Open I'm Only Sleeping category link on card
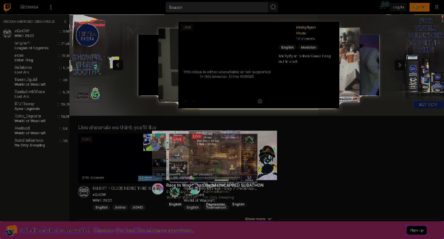The width and height of the screenshot is (444, 239). pyautogui.click(x=218, y=197)
